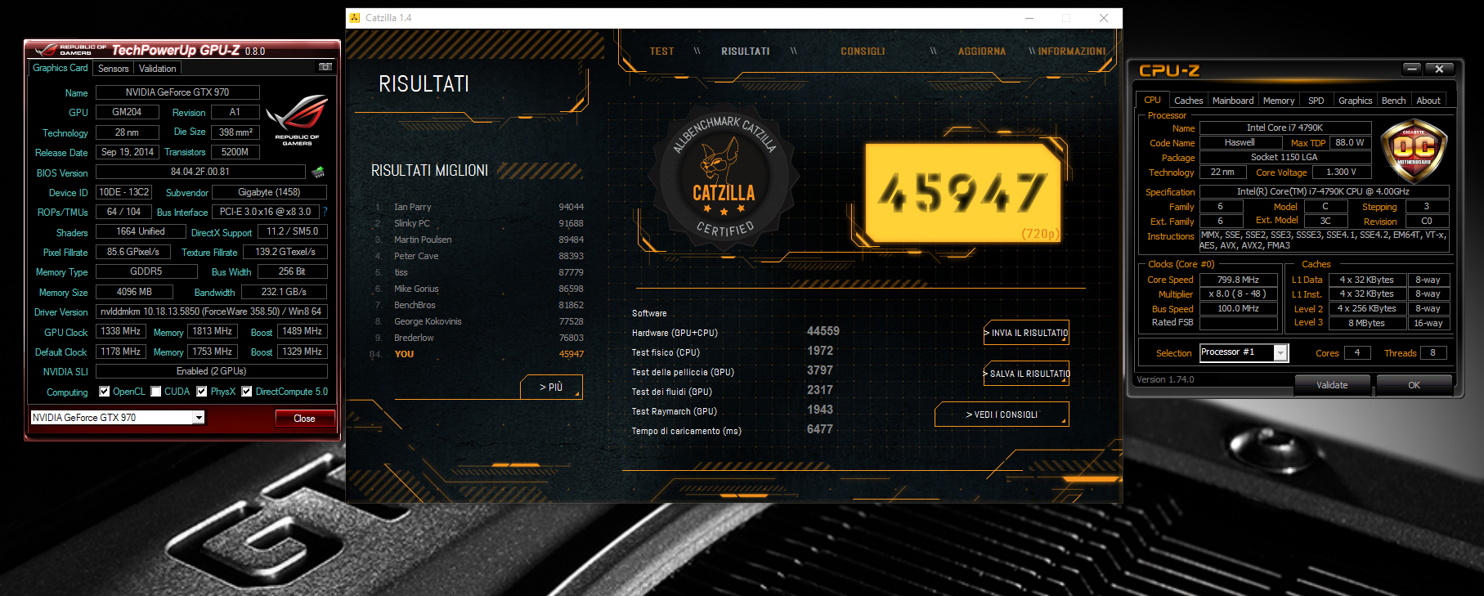Image resolution: width=1484 pixels, height=596 pixels.
Task: Open the SPD tab in CPU-Z
Action: (1316, 101)
